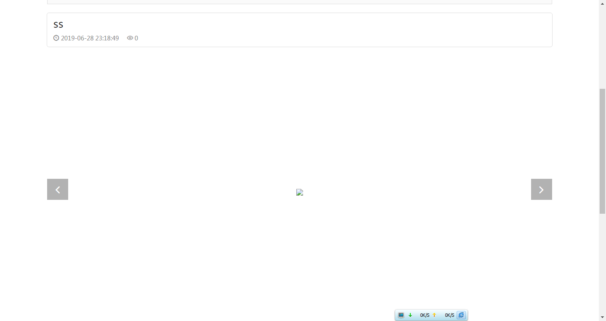606x321 pixels.
Task: Click the clock icon beside the post date
Action: coord(56,38)
